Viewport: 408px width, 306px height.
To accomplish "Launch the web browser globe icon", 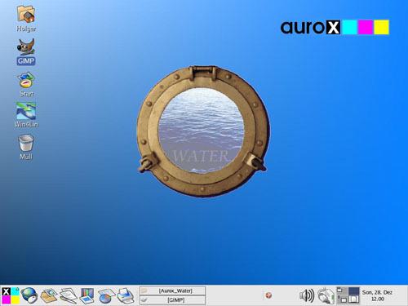I will (29, 295).
